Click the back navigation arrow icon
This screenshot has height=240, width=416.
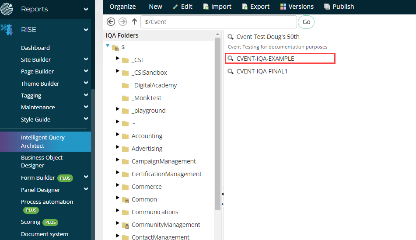coord(111,22)
